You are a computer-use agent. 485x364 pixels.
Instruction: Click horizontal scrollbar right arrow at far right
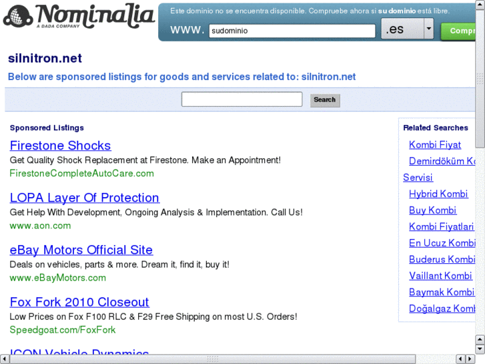click(470, 359)
